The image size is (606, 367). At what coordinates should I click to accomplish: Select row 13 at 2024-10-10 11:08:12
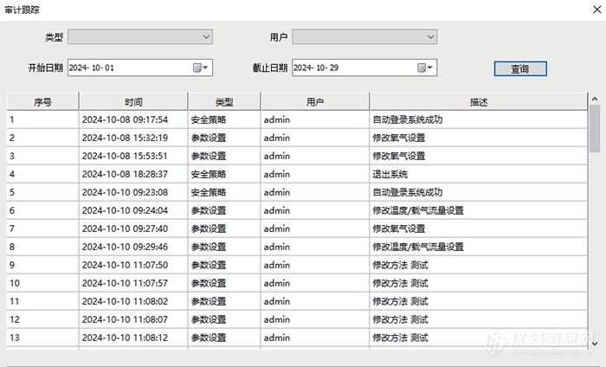click(125, 338)
